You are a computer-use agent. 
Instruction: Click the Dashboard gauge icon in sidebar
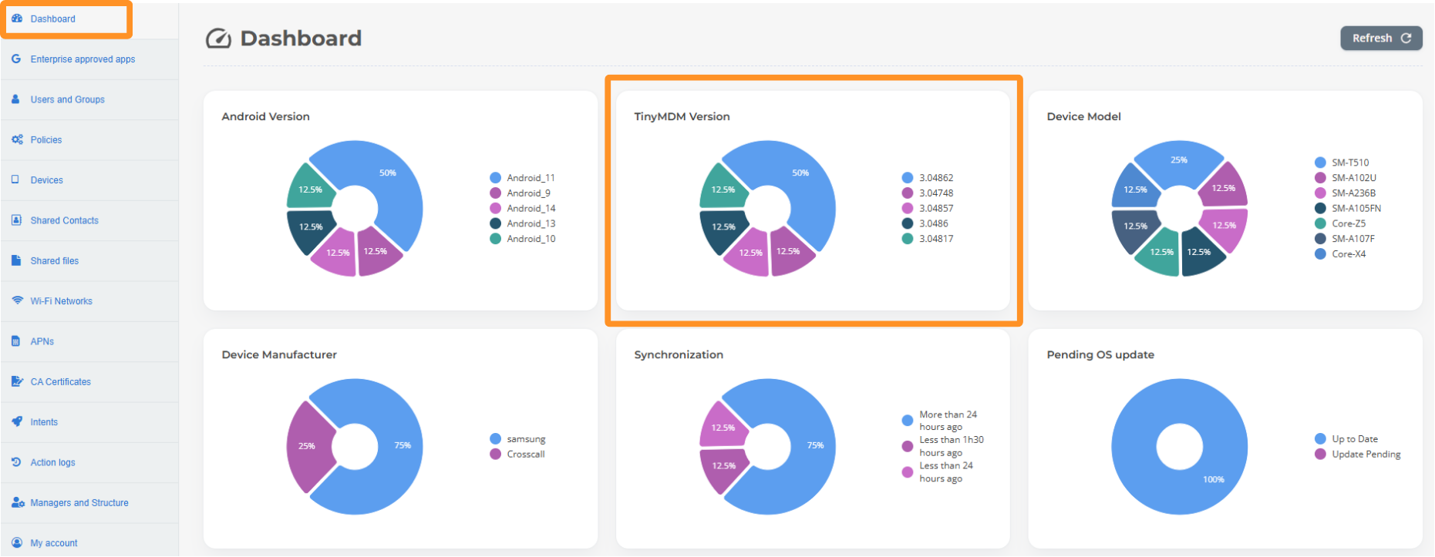click(x=17, y=18)
